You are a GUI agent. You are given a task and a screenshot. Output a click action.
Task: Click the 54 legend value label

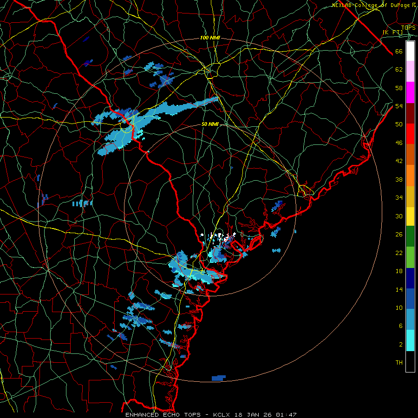click(399, 106)
